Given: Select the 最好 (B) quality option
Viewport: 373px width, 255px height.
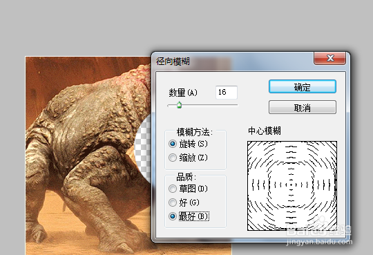Looking at the screenshot, I should coord(173,216).
